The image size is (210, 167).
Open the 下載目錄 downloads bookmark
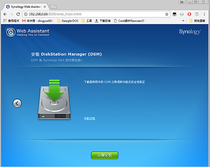point(103,21)
